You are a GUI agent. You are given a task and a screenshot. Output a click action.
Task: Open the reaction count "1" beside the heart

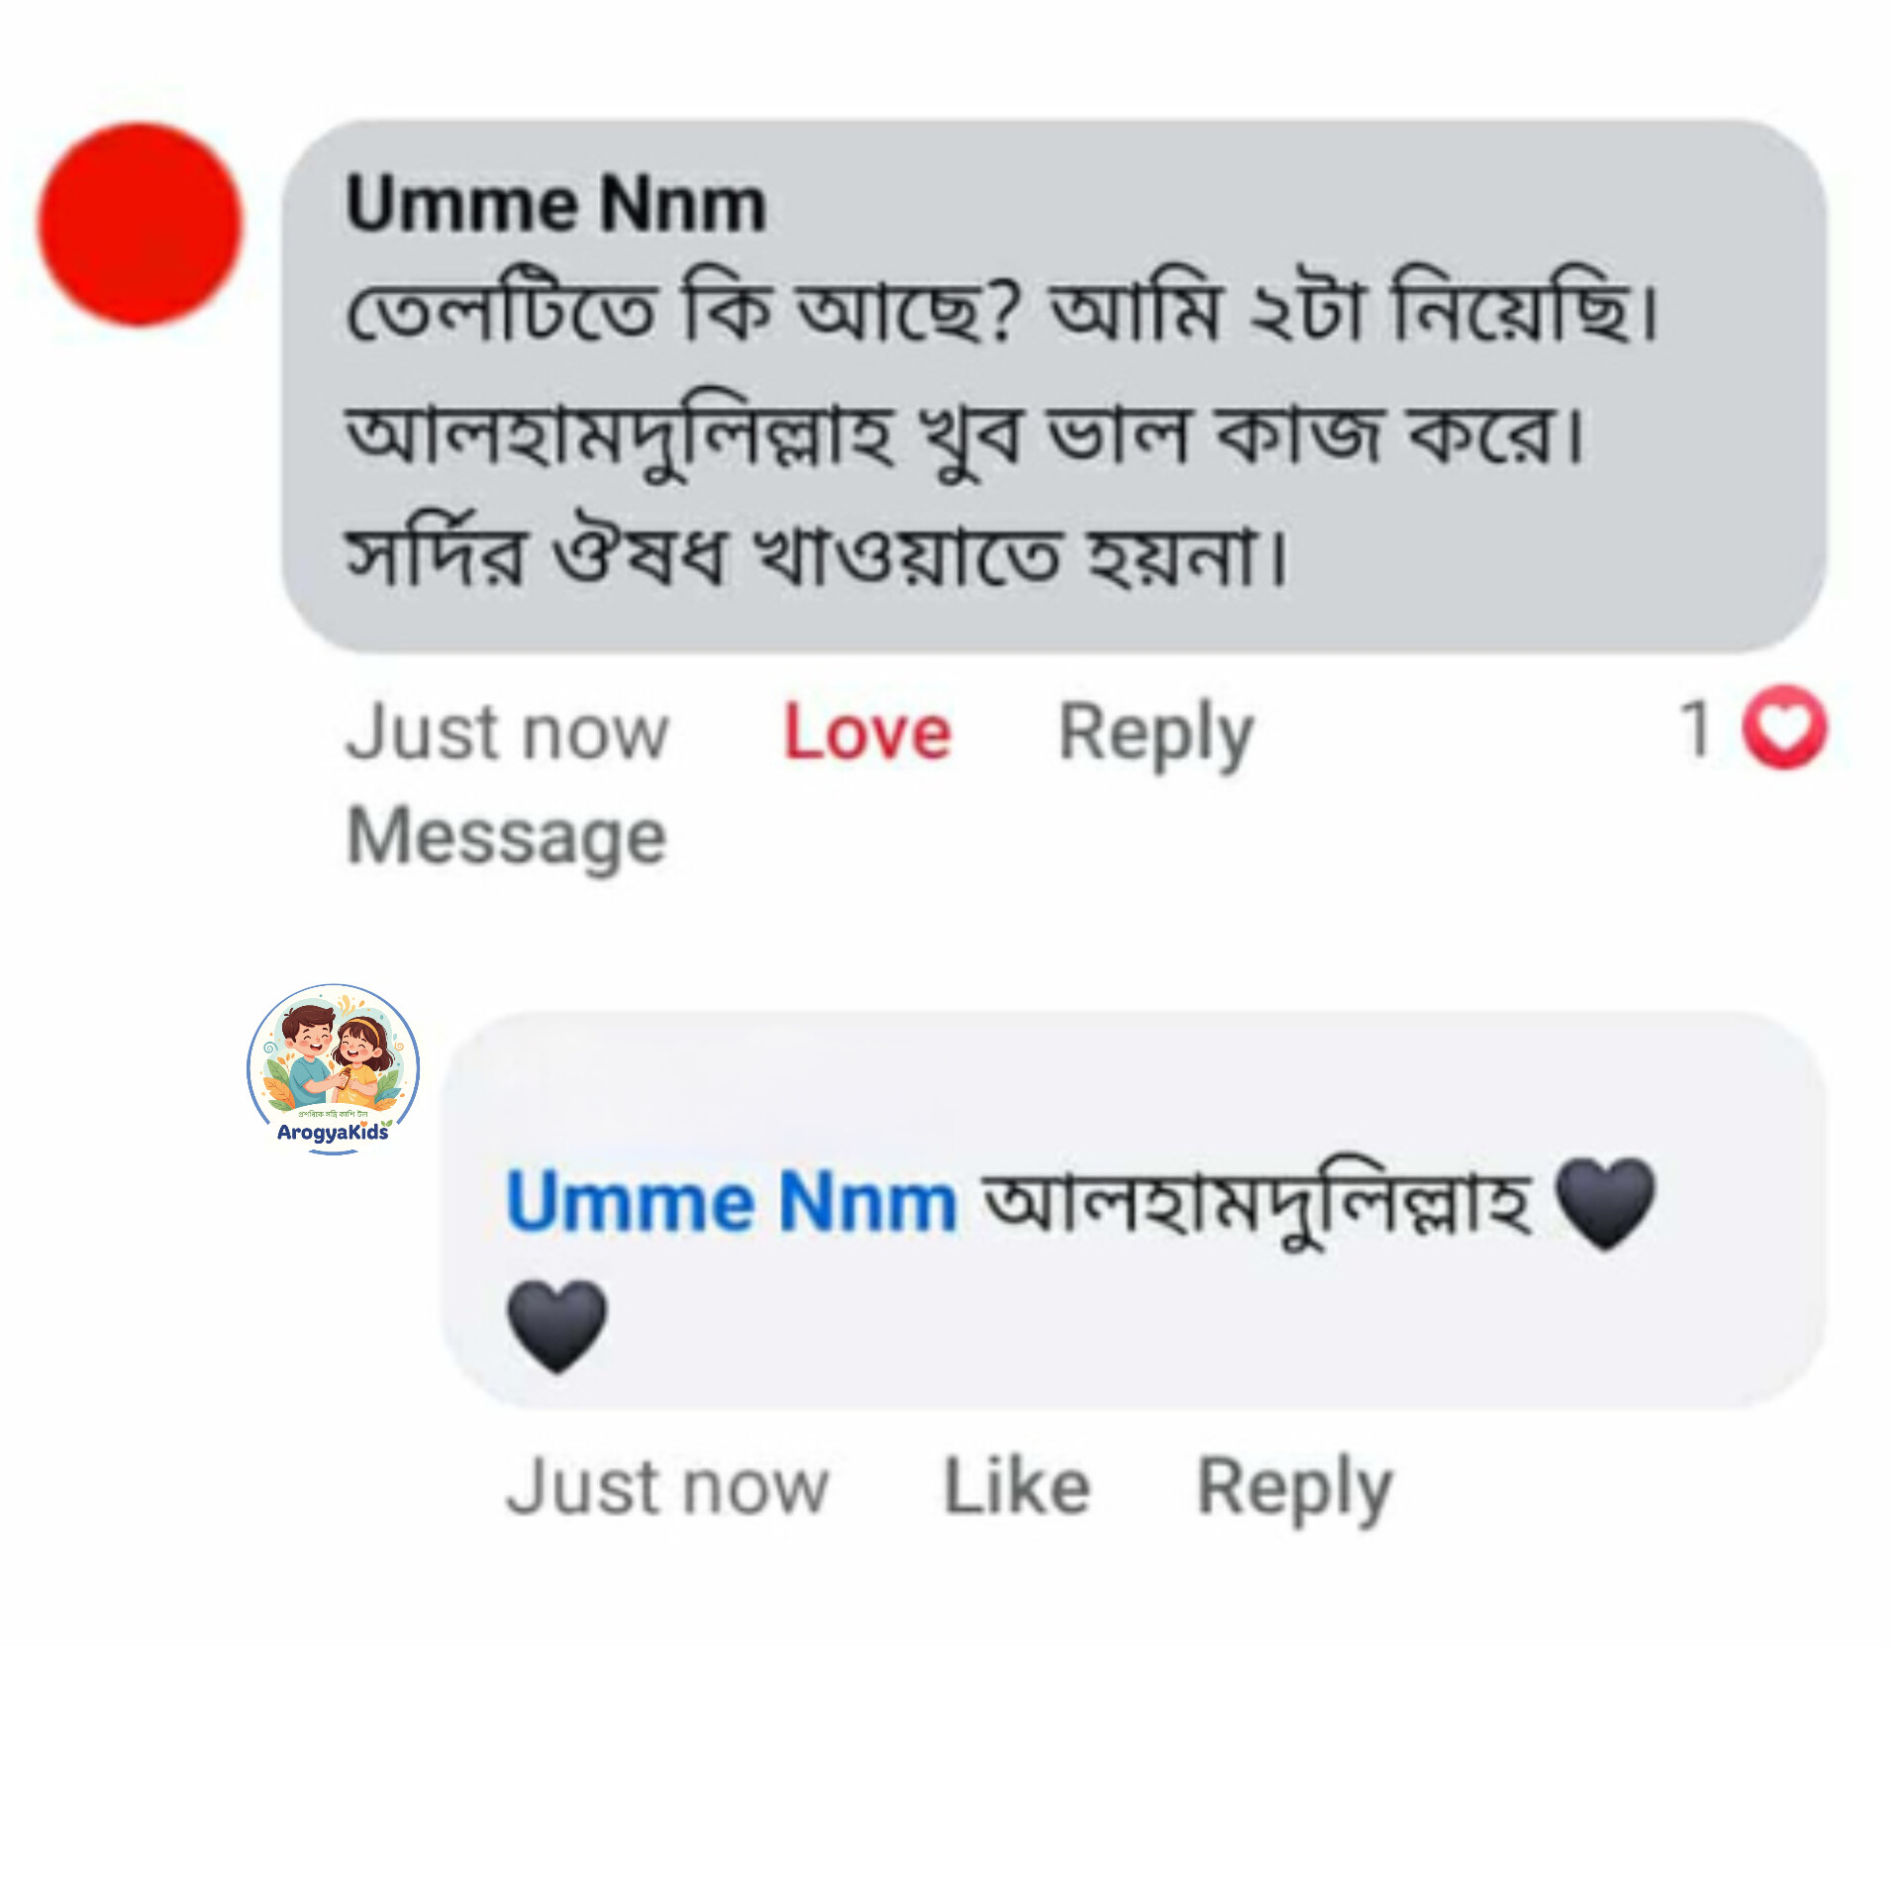coord(1696,729)
